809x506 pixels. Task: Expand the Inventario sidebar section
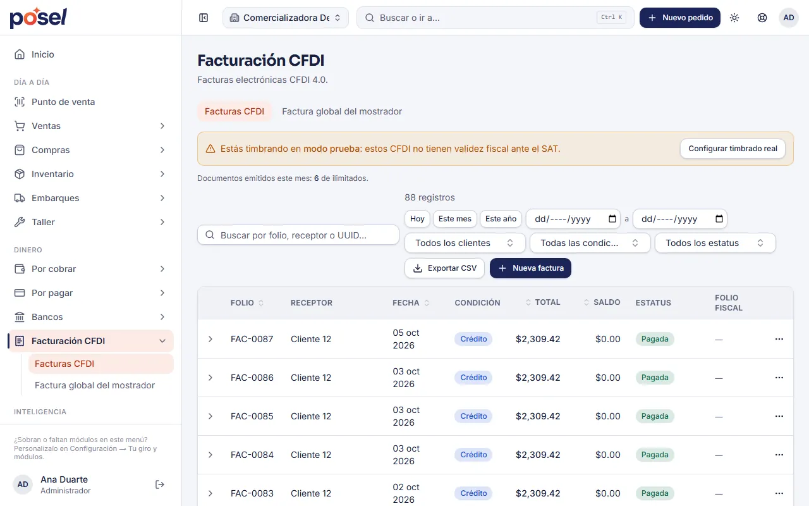point(90,174)
